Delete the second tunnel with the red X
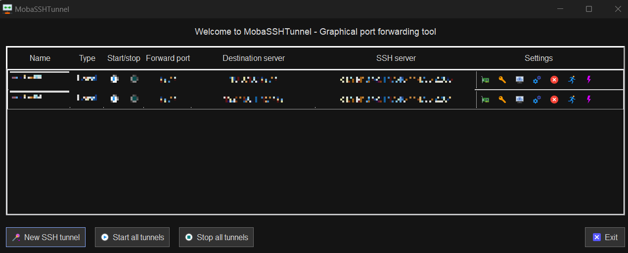Viewport: 628px width, 253px height. [x=554, y=100]
